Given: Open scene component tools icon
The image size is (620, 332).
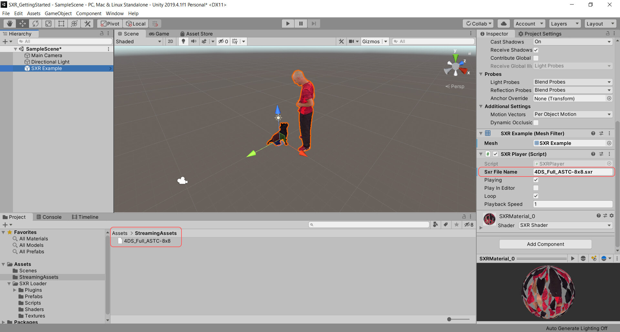Looking at the screenshot, I should (341, 41).
